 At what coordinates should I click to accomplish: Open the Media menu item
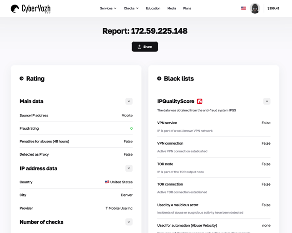click(x=172, y=8)
